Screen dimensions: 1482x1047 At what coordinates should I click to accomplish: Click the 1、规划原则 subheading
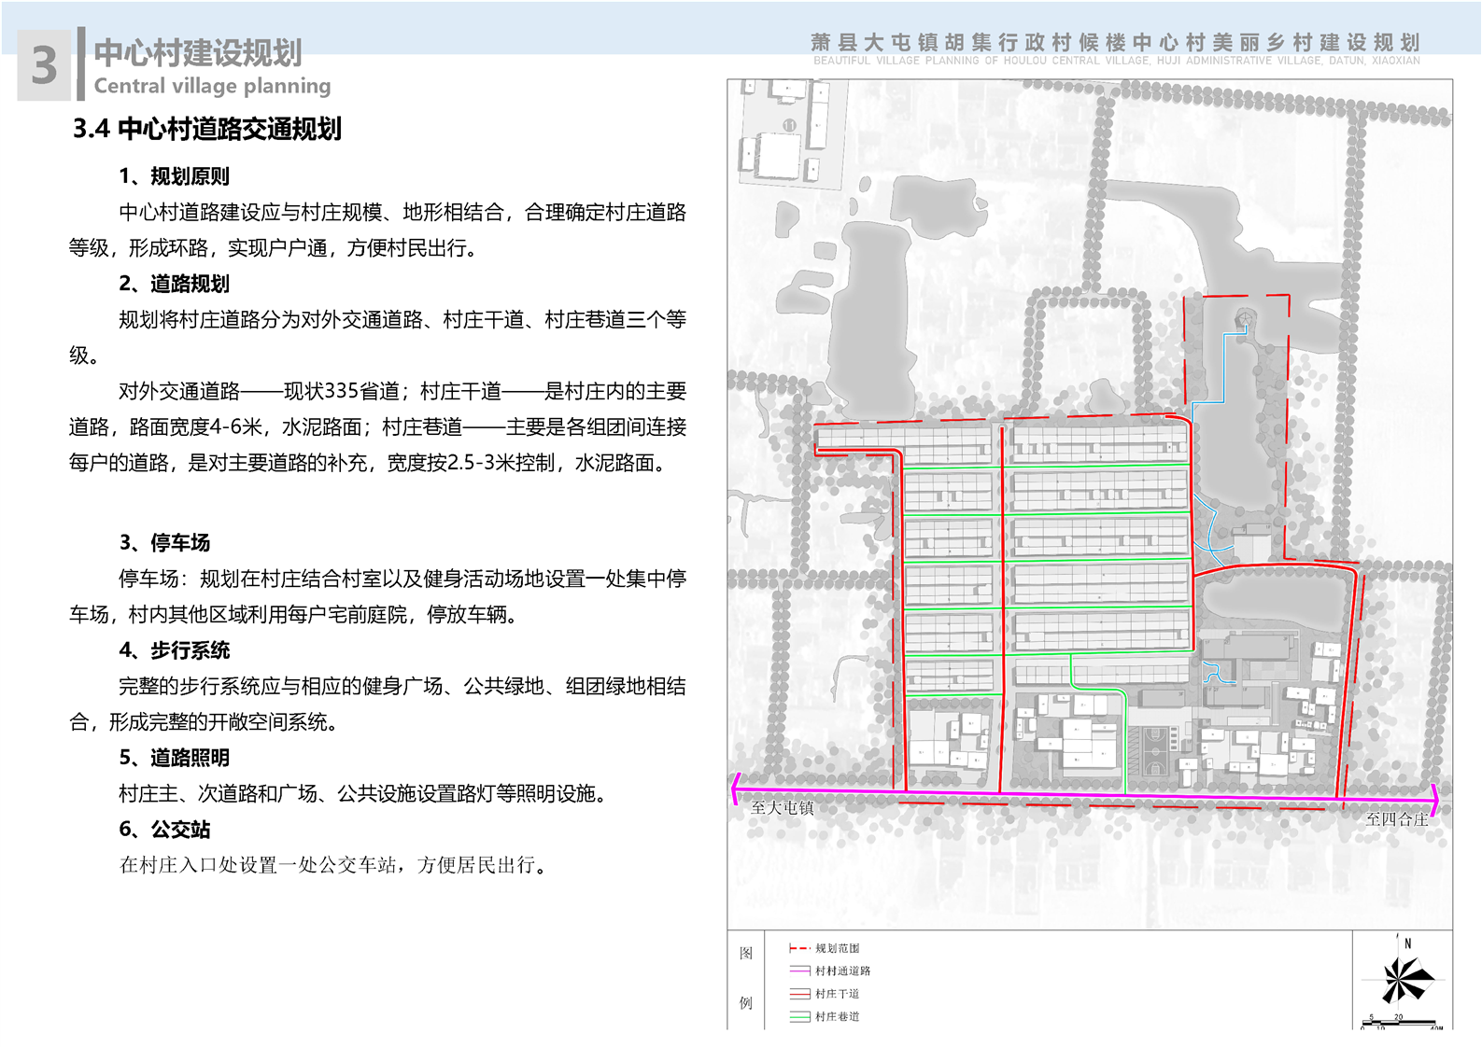174,176
